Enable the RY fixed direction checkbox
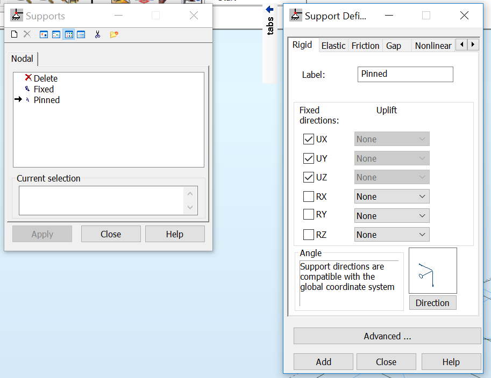The image size is (491, 378). (x=309, y=214)
